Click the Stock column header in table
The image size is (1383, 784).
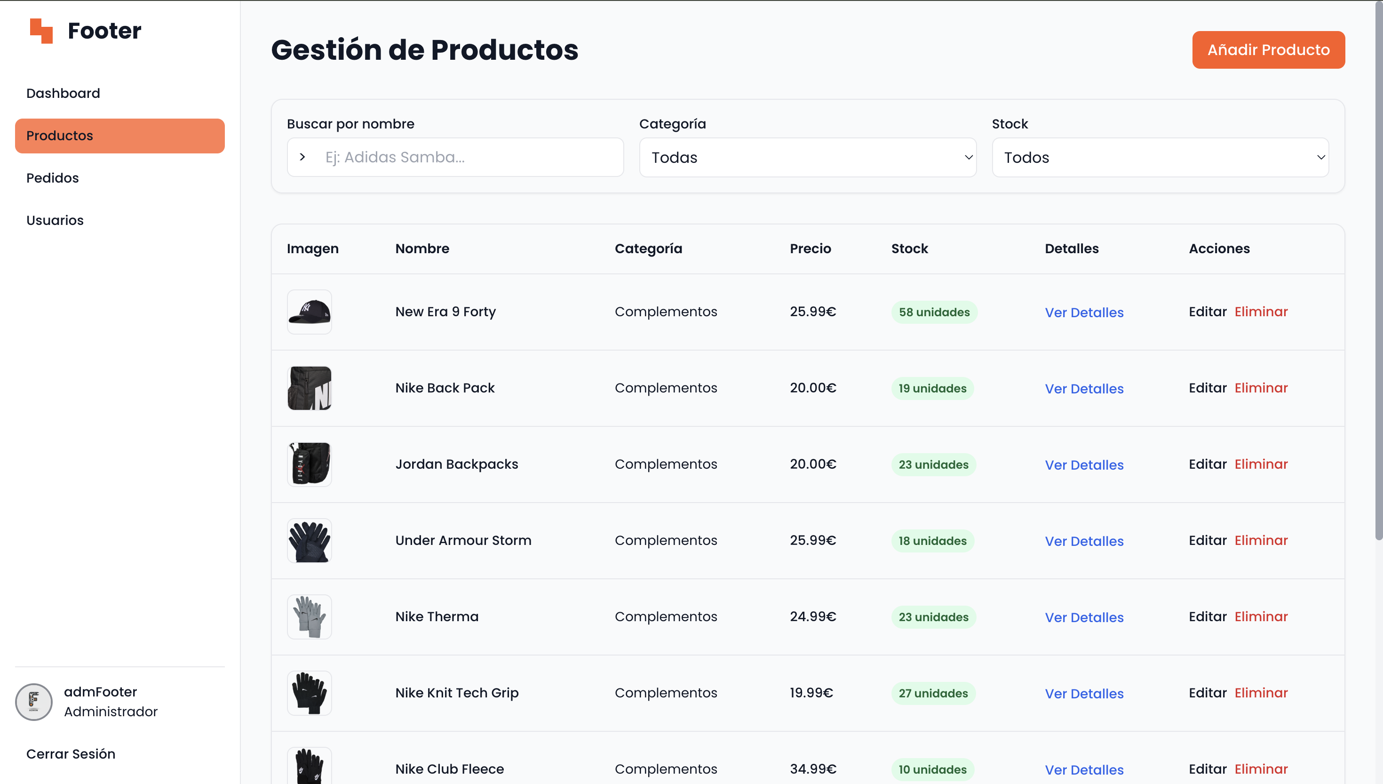point(909,249)
